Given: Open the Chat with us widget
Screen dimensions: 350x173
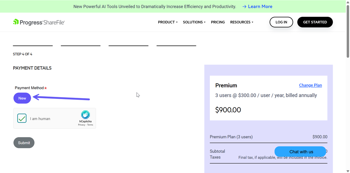Looking at the screenshot, I should pyautogui.click(x=301, y=152).
